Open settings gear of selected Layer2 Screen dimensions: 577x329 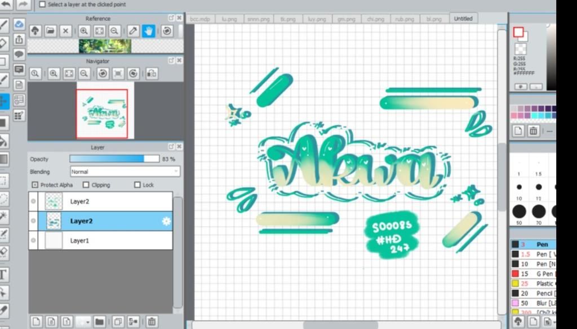[x=166, y=221]
